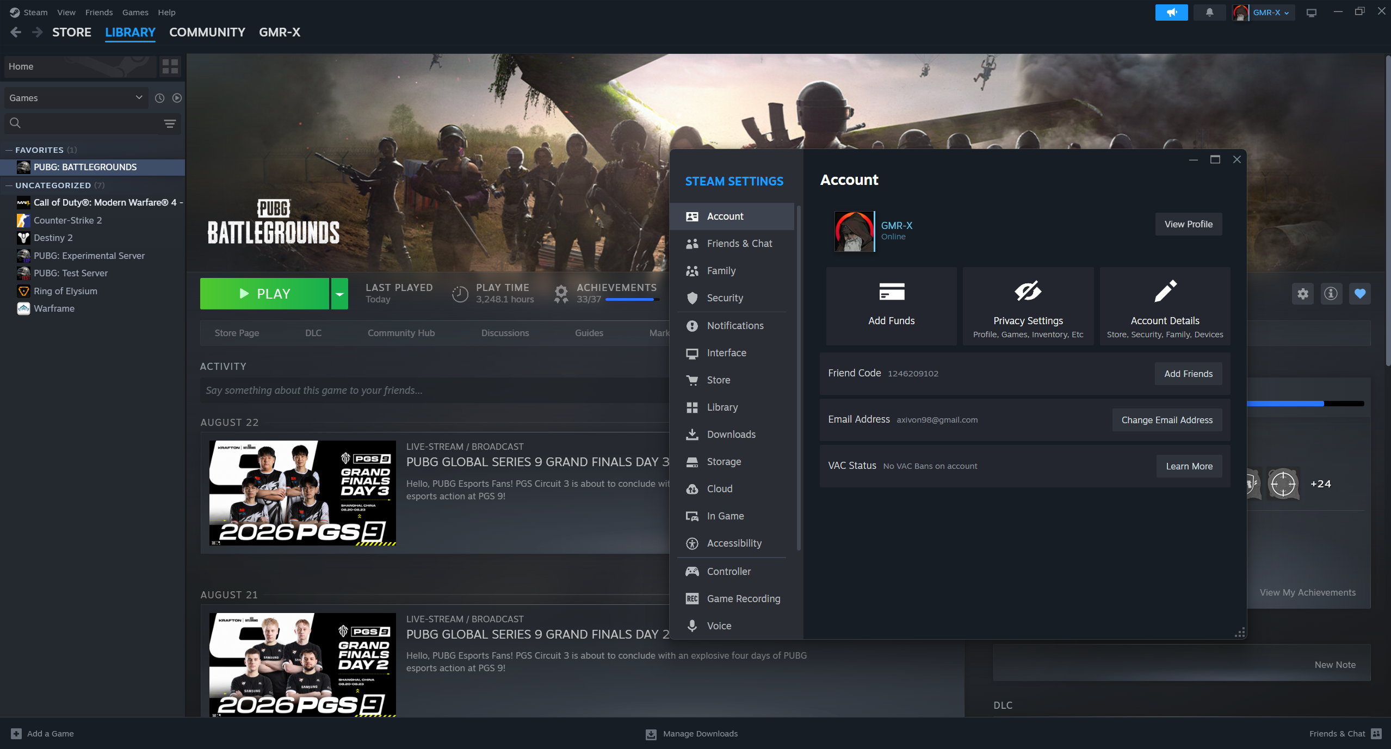This screenshot has height=749, width=1391.
Task: Open the notifications bell
Action: pos(1209,13)
